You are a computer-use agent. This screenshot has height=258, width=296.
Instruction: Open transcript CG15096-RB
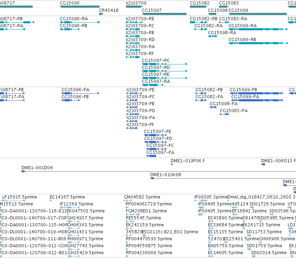coord(74,26)
